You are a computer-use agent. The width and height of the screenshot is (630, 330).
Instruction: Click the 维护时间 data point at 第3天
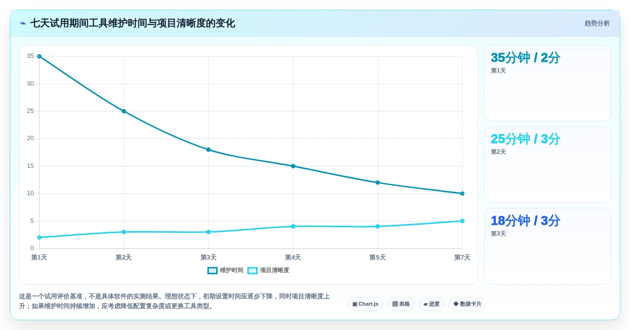(208, 149)
